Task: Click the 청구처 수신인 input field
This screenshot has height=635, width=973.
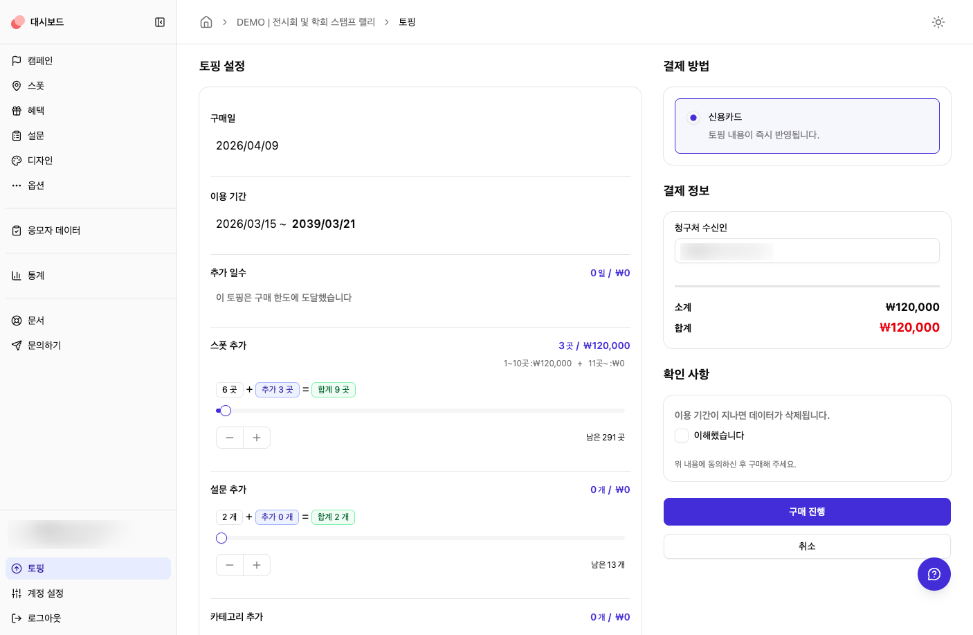Action: [x=807, y=251]
